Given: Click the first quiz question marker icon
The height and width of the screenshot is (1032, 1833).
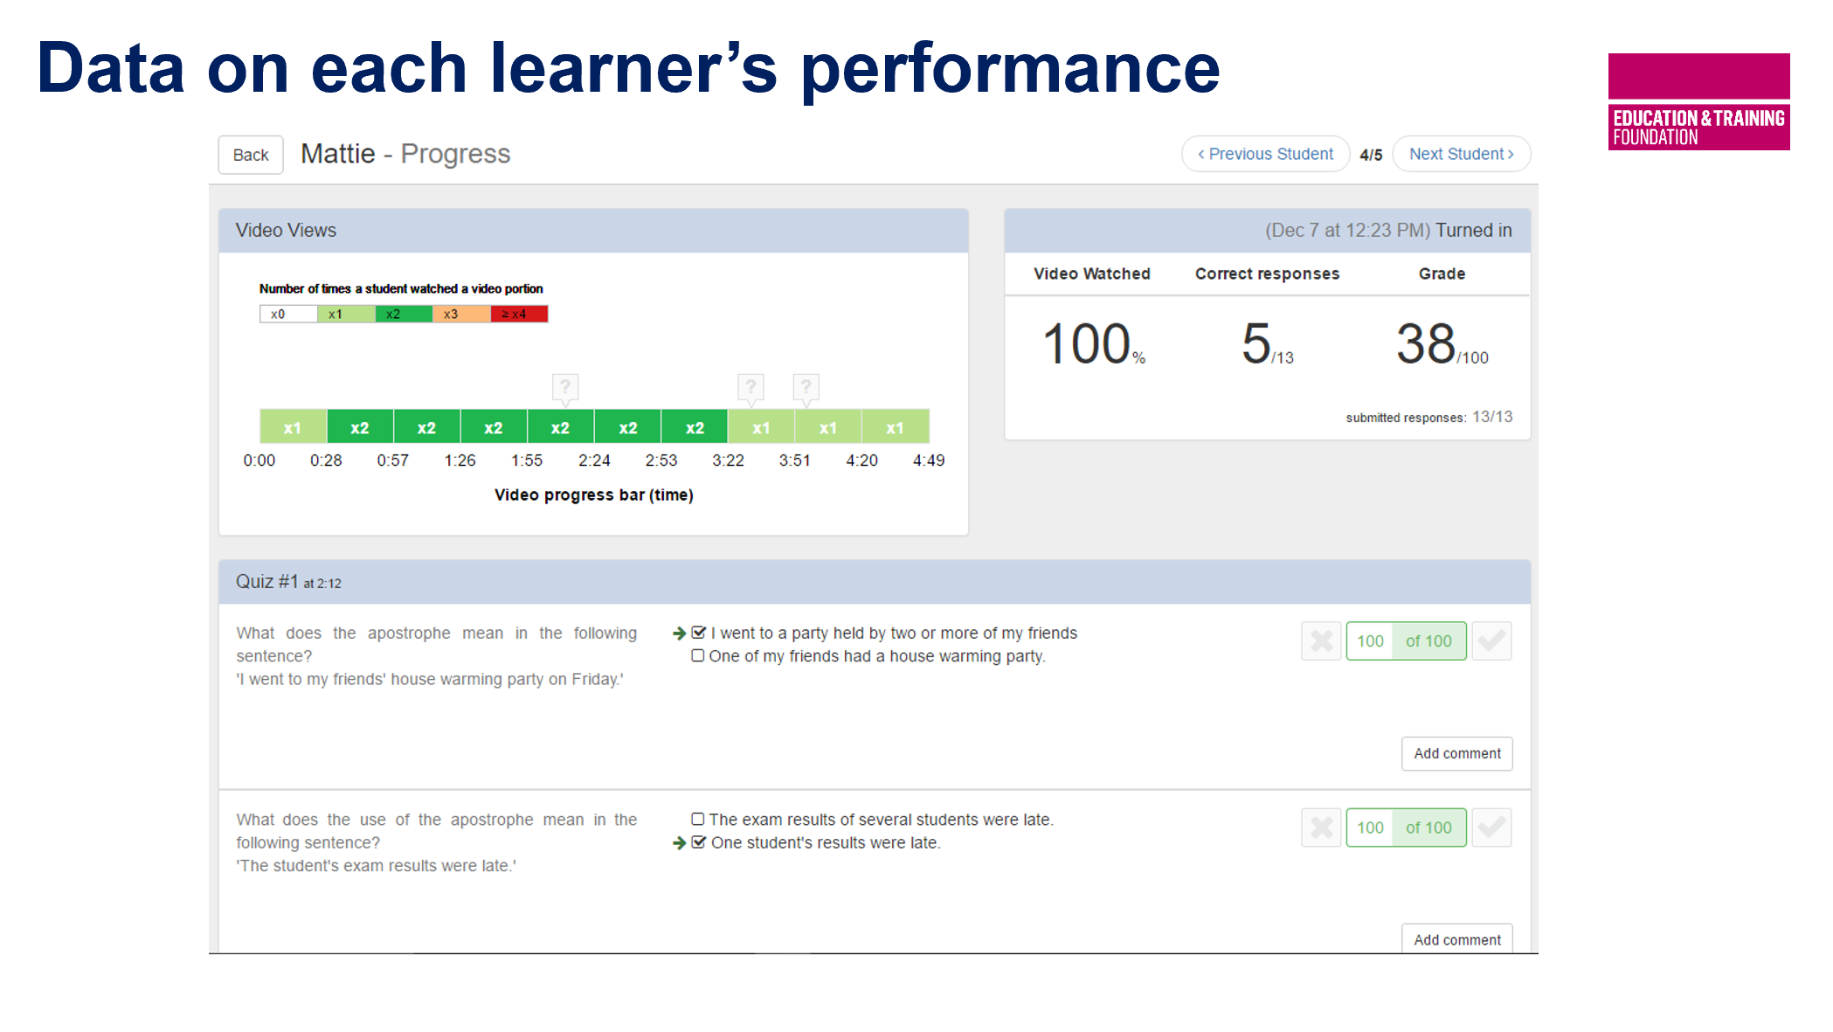Looking at the screenshot, I should pyautogui.click(x=565, y=387).
